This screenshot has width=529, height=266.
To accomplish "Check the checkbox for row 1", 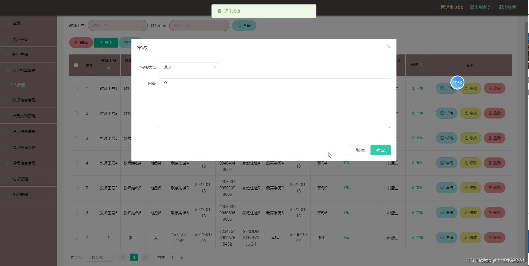I will coord(76,88).
